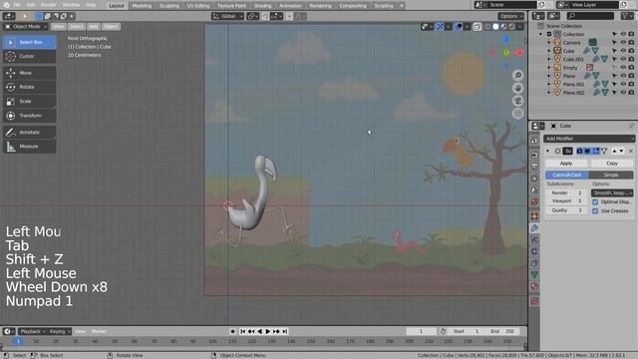638x359 pixels.
Task: Open the Playback dropdown in timeline
Action: [x=33, y=331]
